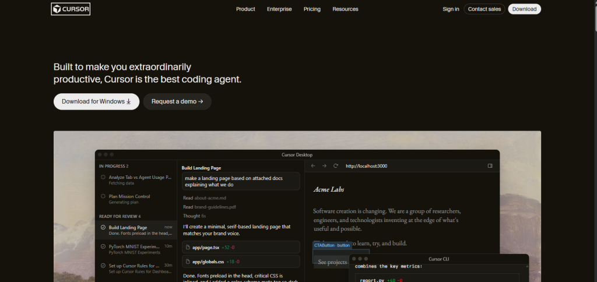Click Download for Windows button
This screenshot has height=282, width=597.
[x=96, y=101]
